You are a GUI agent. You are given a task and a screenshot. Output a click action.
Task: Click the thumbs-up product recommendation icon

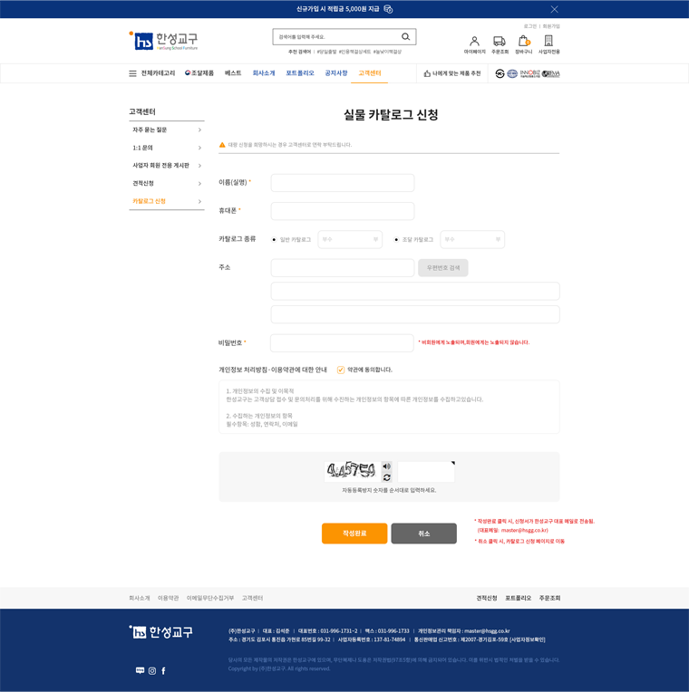[x=427, y=73]
